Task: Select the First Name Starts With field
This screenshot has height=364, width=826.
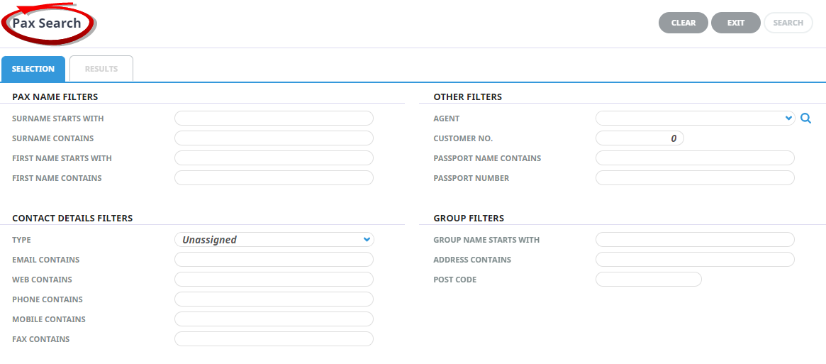Action: 274,158
